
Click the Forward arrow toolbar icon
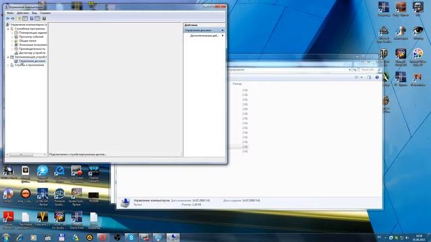[13, 18]
